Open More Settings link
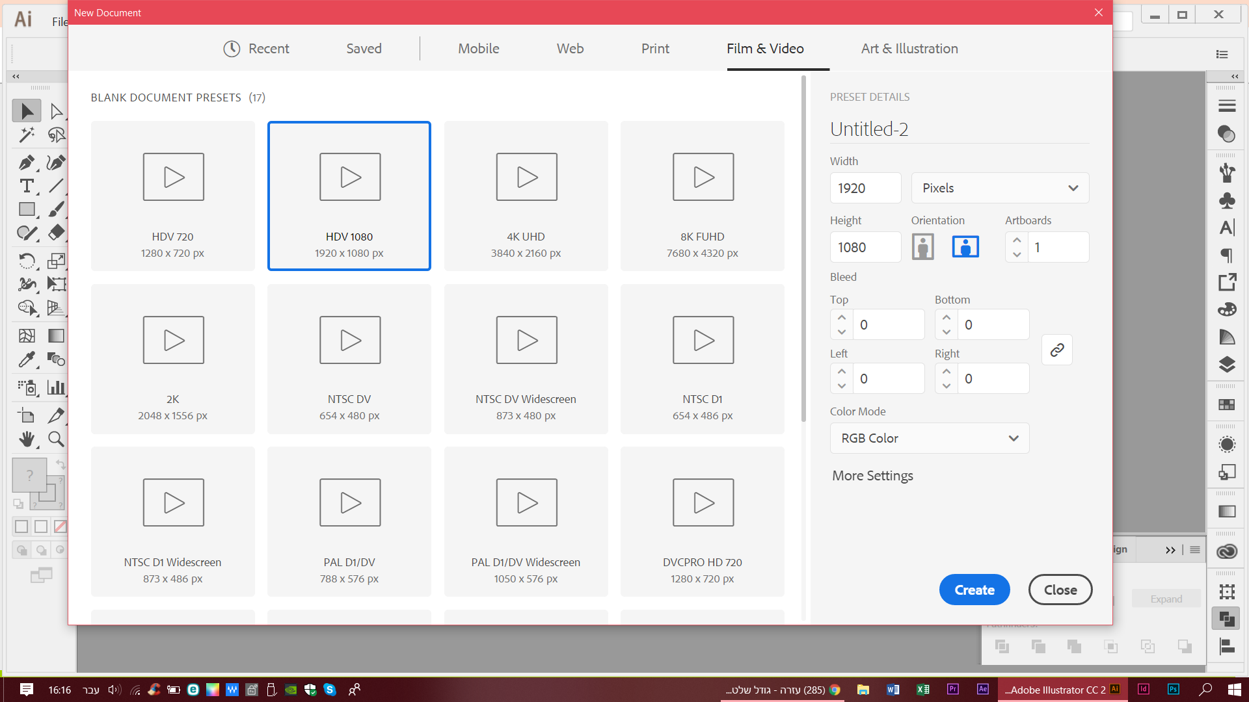The image size is (1249, 702). (872, 476)
